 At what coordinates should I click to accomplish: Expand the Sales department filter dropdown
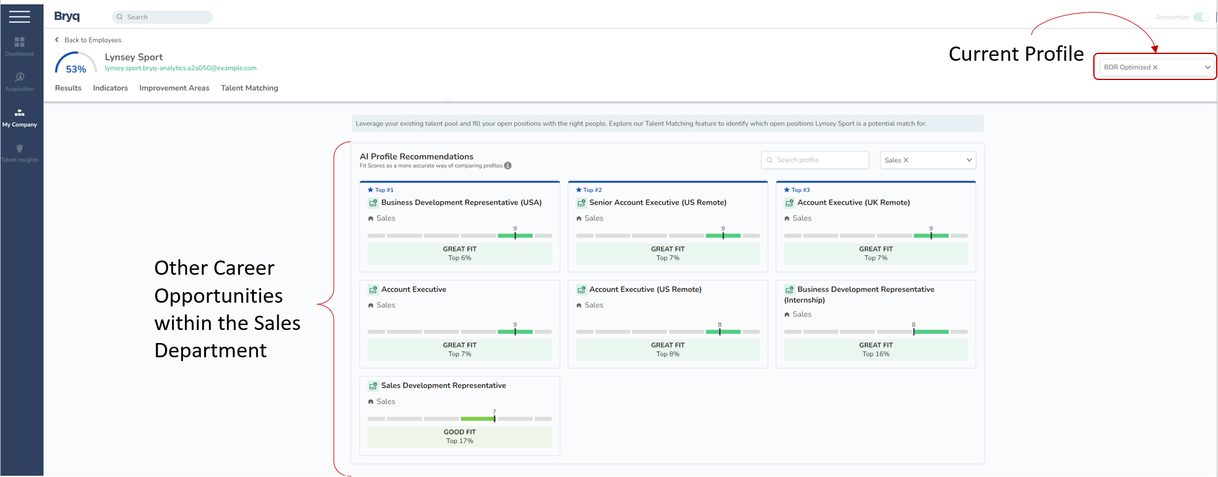tap(969, 160)
